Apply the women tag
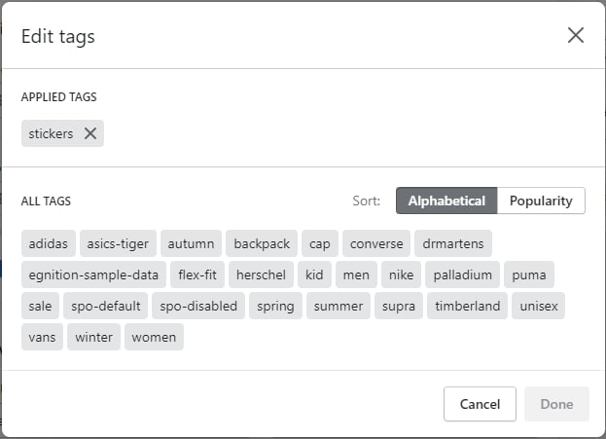 pos(154,337)
